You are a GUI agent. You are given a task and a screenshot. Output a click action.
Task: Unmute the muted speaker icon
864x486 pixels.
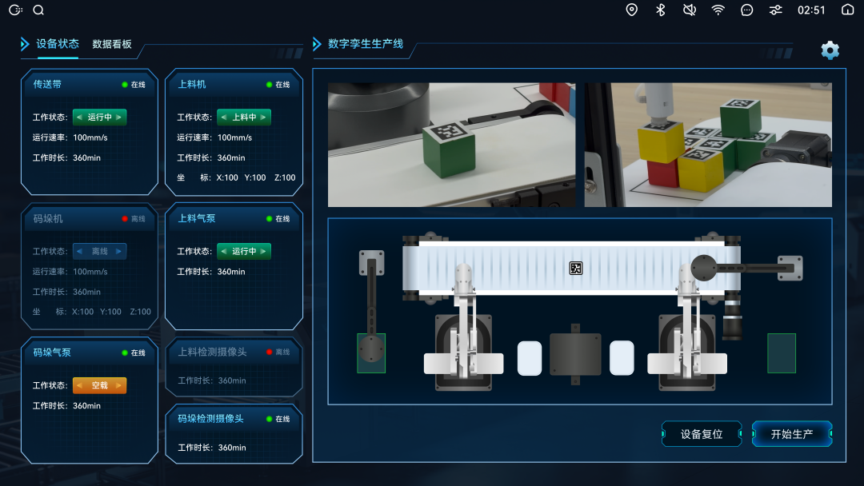pos(690,10)
